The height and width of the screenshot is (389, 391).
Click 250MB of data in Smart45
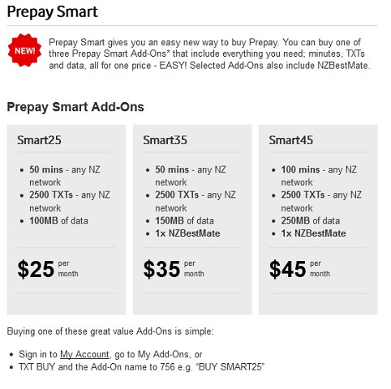(x=311, y=220)
